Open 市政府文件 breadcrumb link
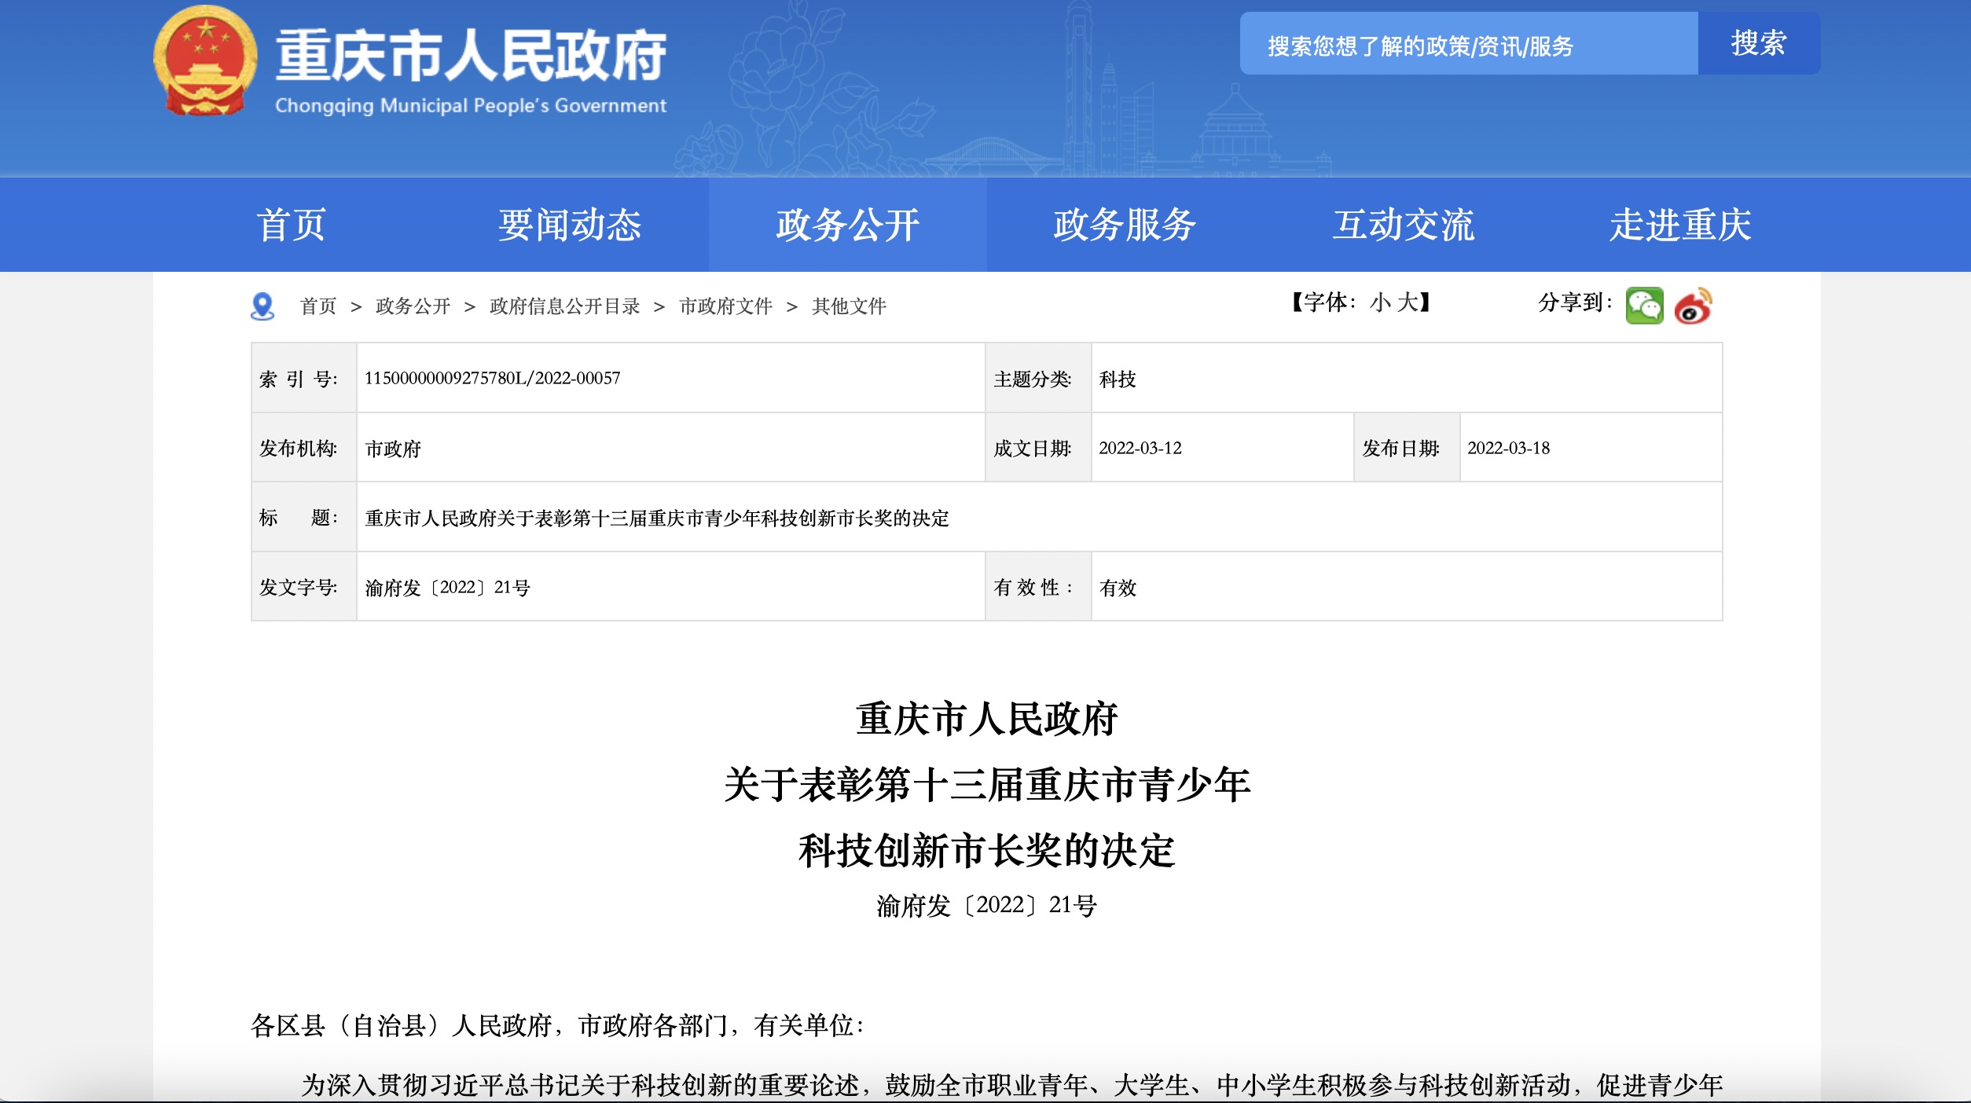1971x1103 pixels. pos(725,306)
